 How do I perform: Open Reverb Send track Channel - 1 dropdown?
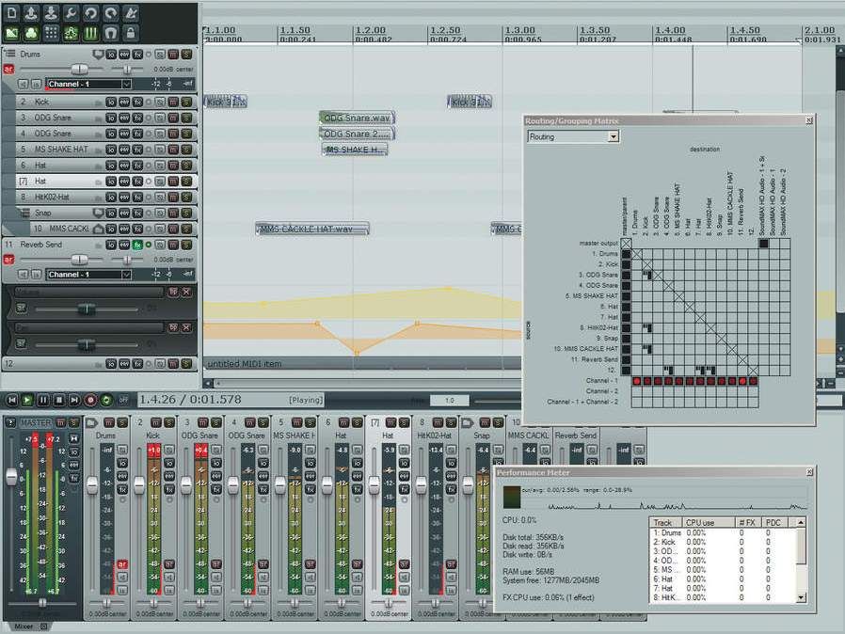88,275
